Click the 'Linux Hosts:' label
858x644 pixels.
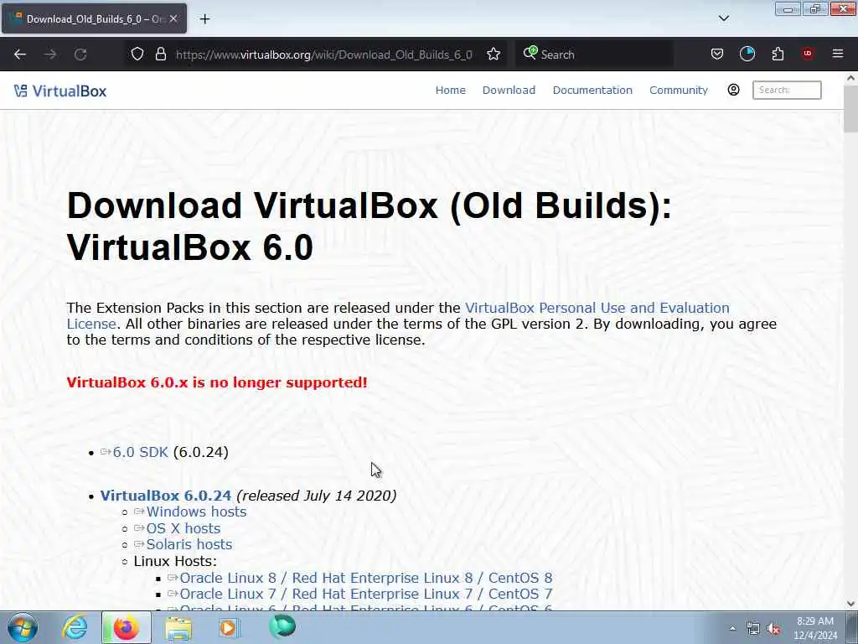tap(175, 561)
